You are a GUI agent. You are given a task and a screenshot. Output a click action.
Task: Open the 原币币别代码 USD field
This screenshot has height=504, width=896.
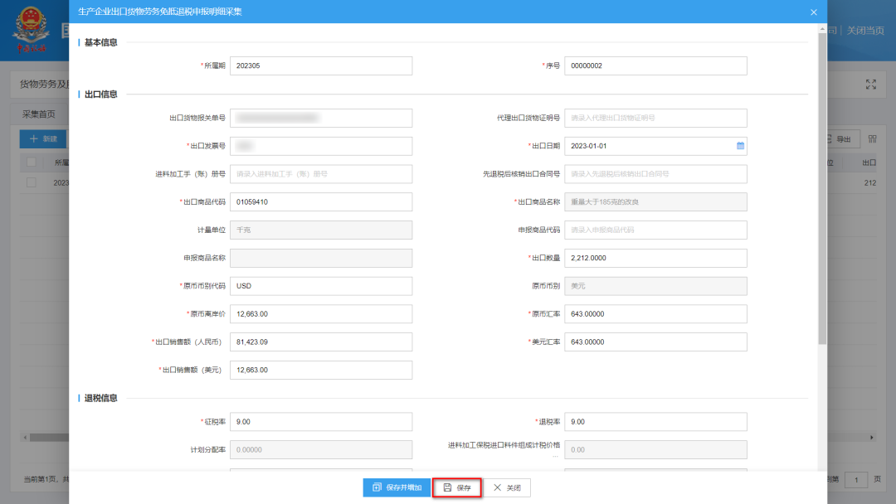click(320, 286)
